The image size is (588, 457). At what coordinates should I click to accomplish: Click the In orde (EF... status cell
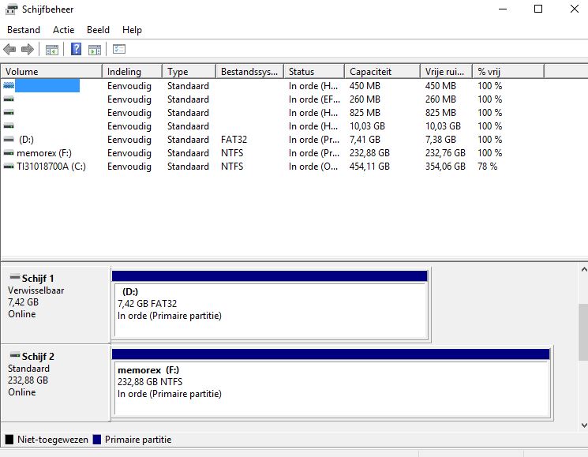[x=314, y=99]
